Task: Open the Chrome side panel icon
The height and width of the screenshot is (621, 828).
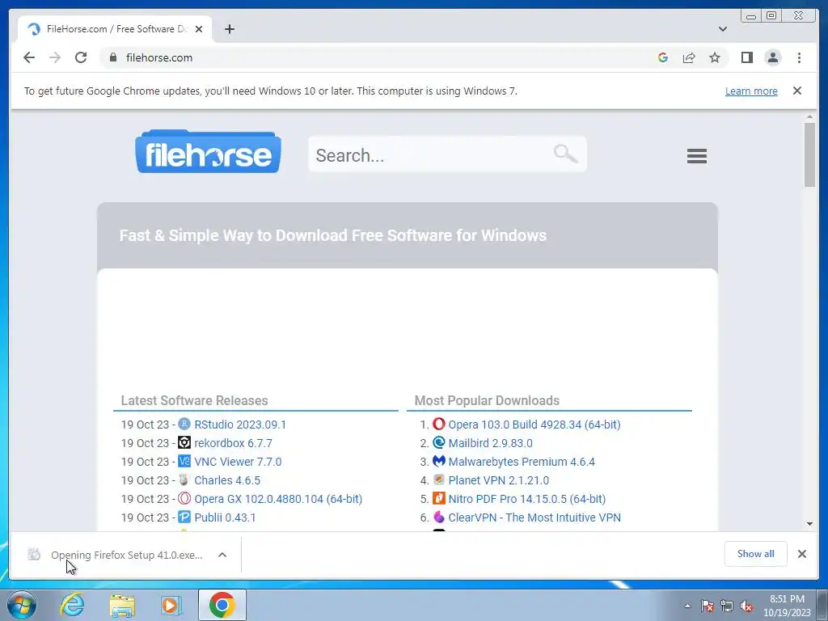Action: coord(746,57)
